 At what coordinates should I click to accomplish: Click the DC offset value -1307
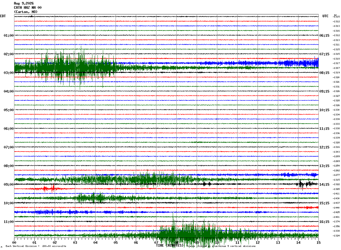[x=336, y=68]
